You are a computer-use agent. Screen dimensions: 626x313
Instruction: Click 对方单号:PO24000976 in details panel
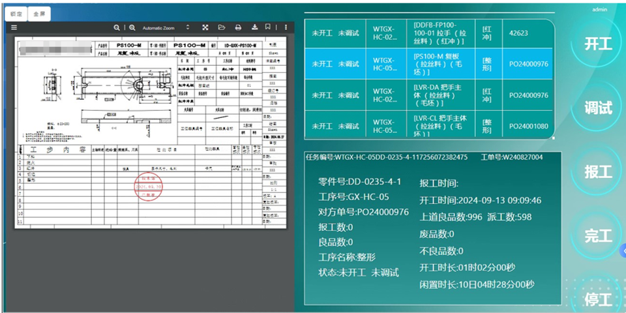pos(363,212)
